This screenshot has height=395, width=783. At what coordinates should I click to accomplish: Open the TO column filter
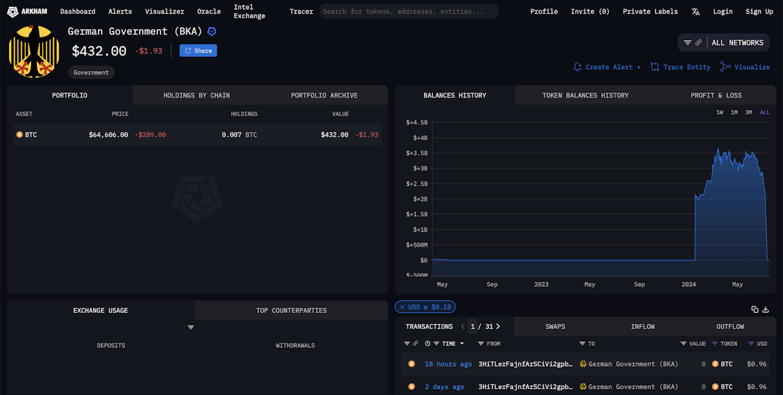(582, 344)
